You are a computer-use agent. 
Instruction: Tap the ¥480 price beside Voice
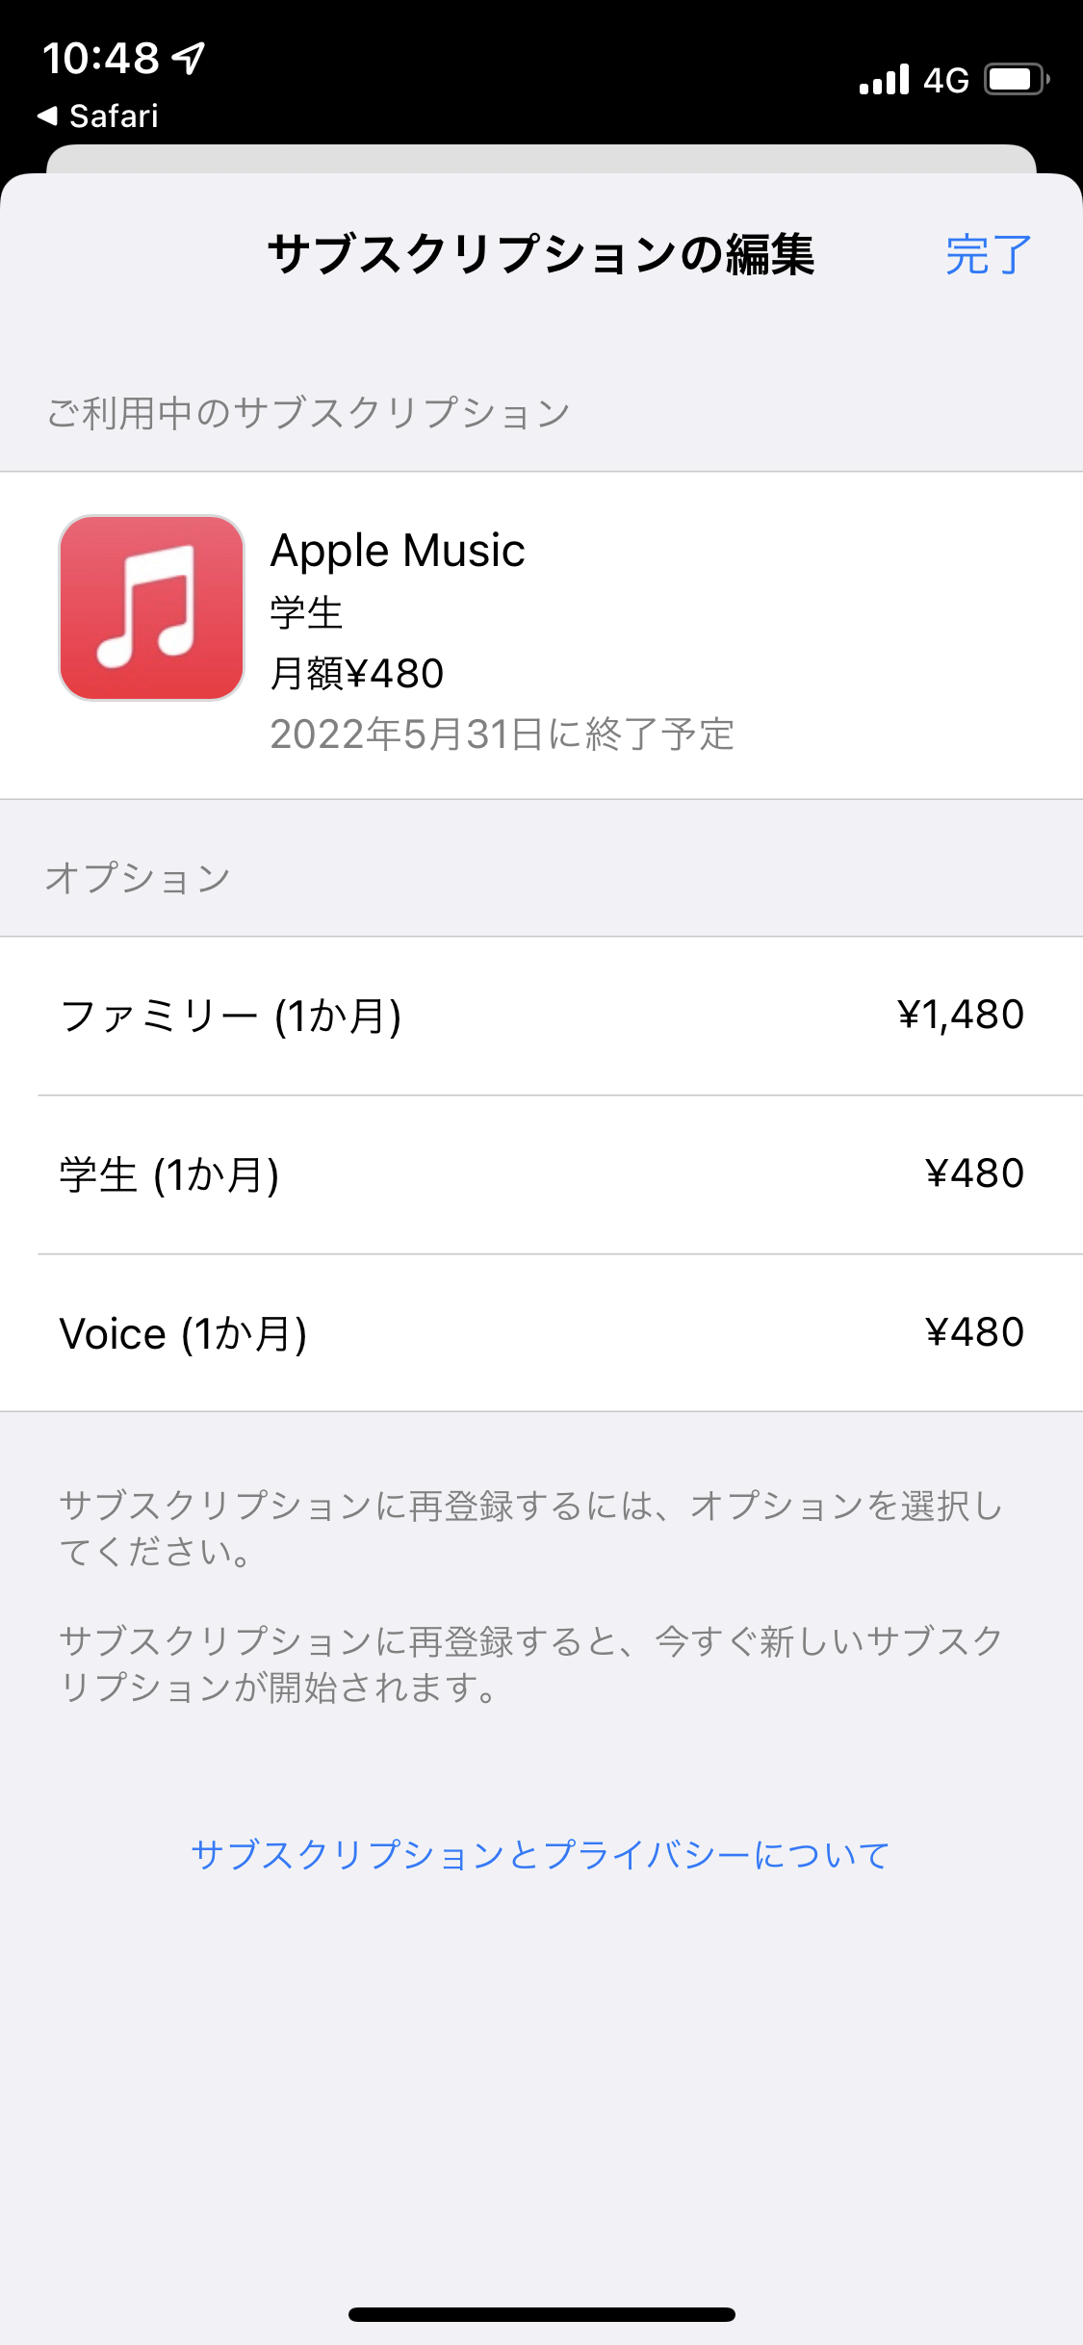974,1333
